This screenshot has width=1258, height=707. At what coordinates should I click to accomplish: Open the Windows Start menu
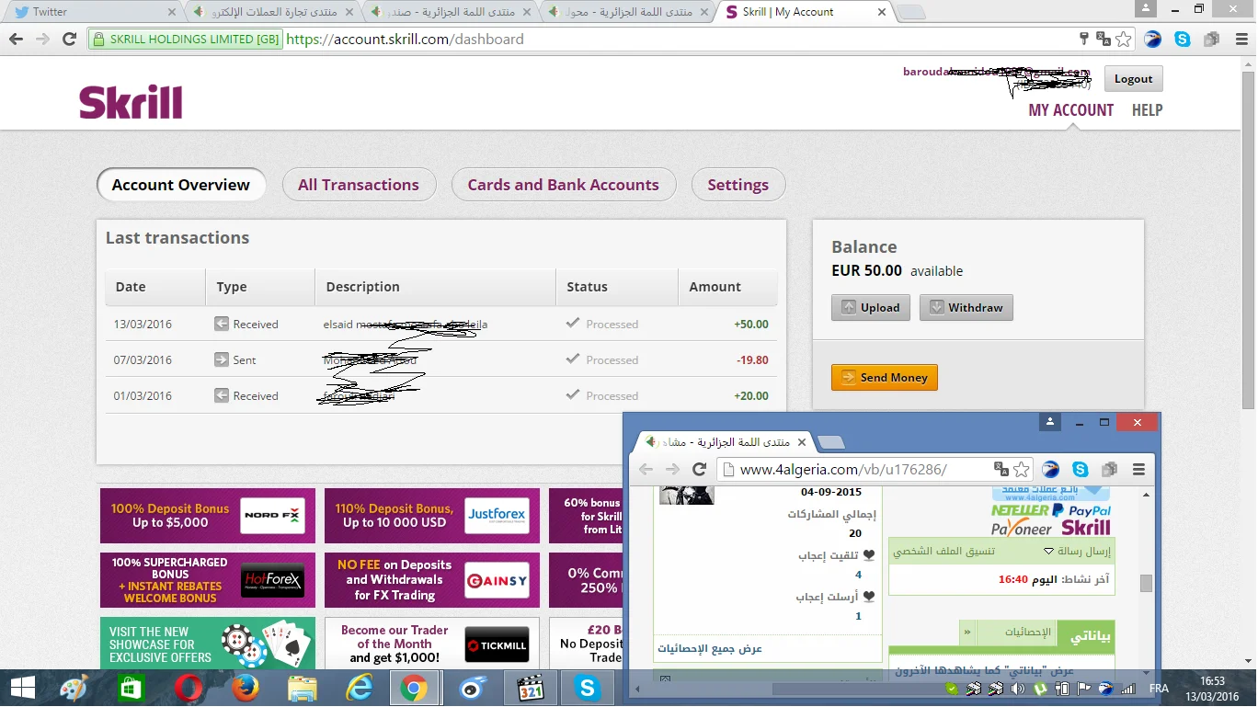[22, 688]
